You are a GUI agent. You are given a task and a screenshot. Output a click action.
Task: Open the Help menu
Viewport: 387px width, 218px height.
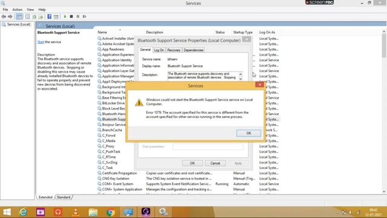(x=42, y=10)
